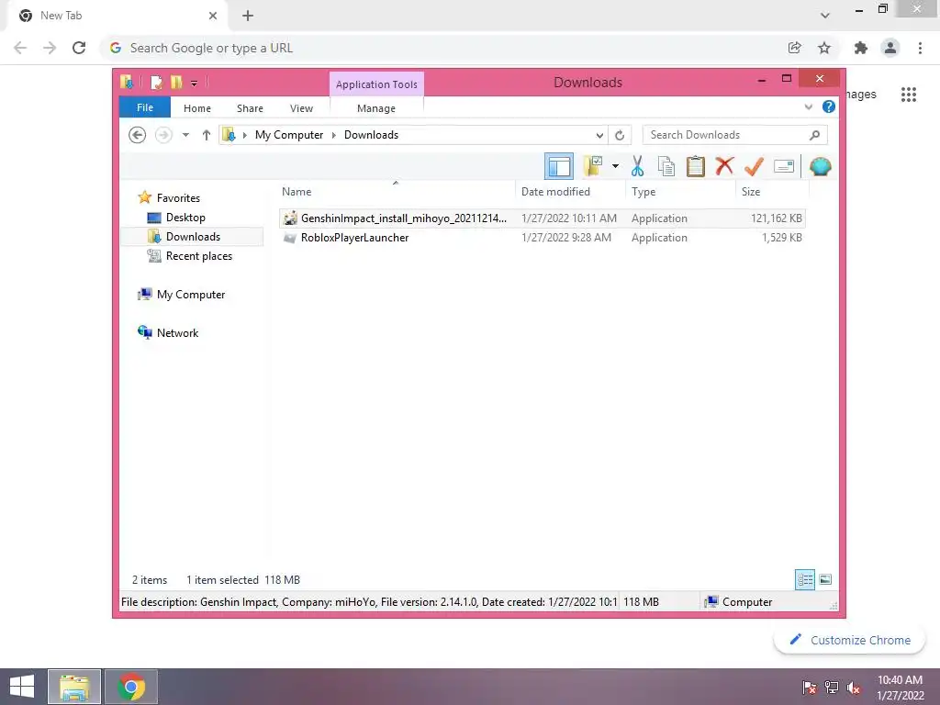Click the Rename icon in toolbar
The width and height of the screenshot is (940, 705).
[x=784, y=166]
